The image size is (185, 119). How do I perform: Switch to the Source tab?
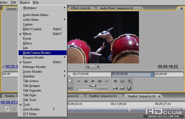12,8
